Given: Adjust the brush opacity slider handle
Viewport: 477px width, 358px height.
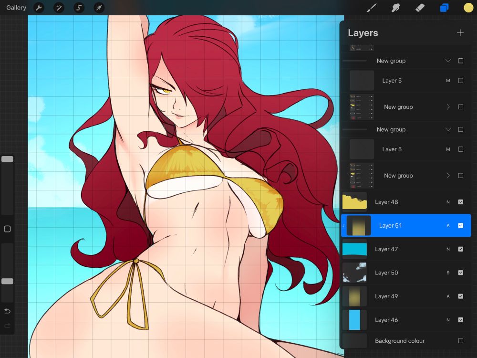Looking at the screenshot, I should point(7,281).
